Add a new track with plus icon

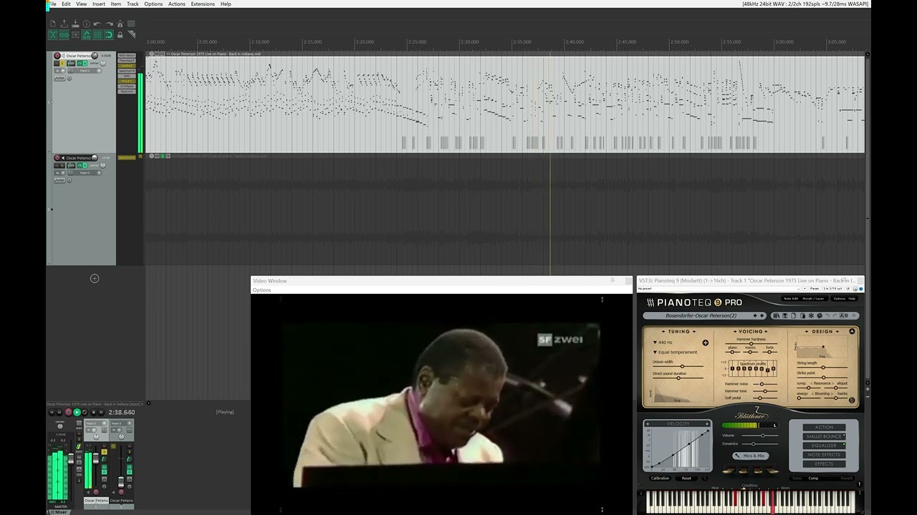[95, 278]
